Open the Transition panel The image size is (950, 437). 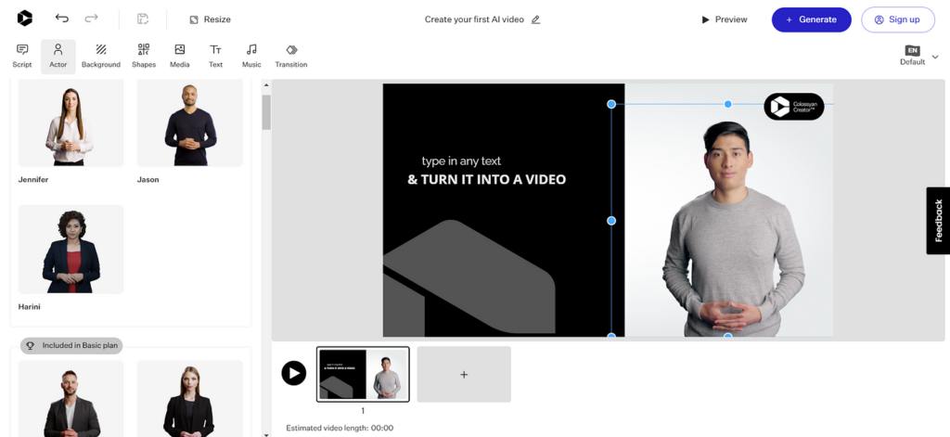(290, 56)
